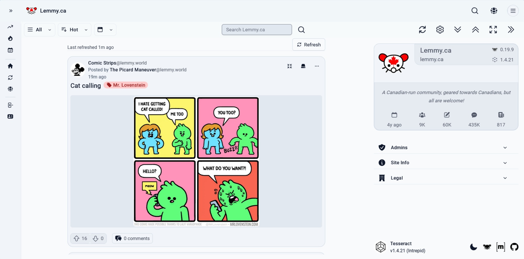524x259 pixels.
Task: Open the hamburger main menu
Action: [x=513, y=11]
